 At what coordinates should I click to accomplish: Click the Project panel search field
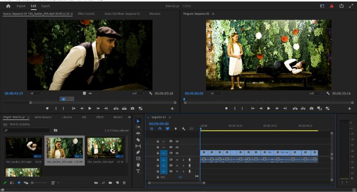[x=27, y=130]
